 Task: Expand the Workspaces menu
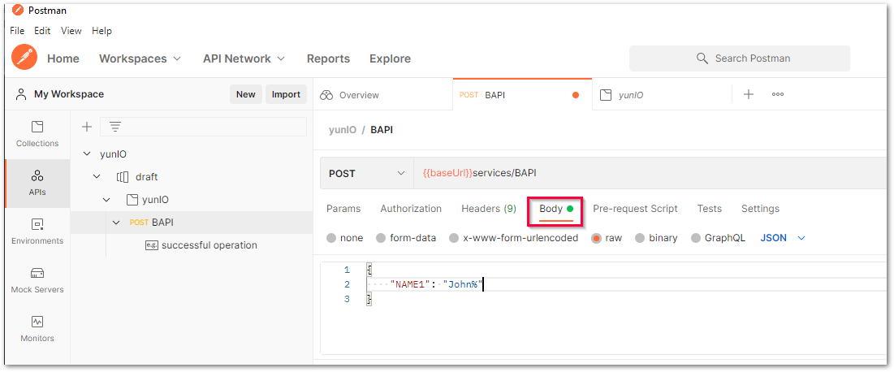(x=140, y=58)
